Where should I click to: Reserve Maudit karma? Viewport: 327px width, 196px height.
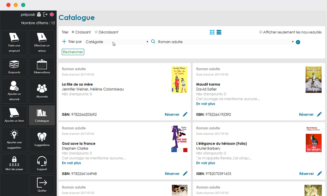(306, 115)
